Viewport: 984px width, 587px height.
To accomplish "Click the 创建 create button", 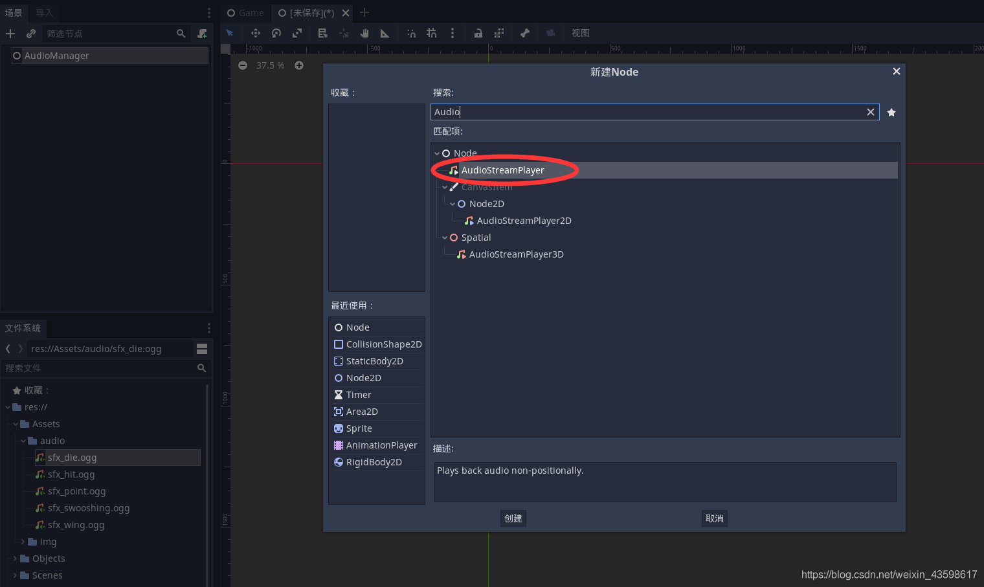I will (513, 518).
